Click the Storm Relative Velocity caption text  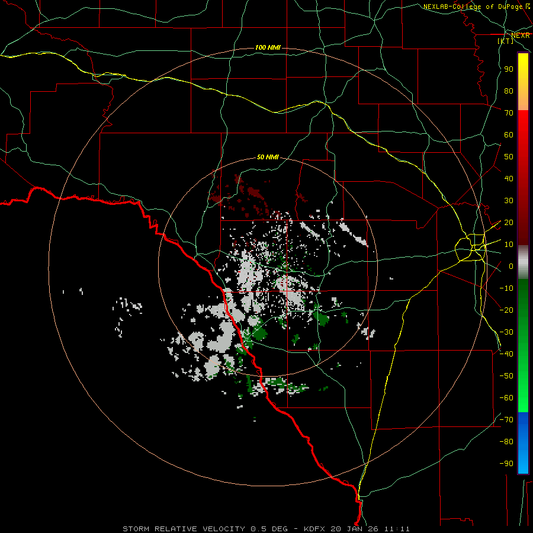(266, 529)
